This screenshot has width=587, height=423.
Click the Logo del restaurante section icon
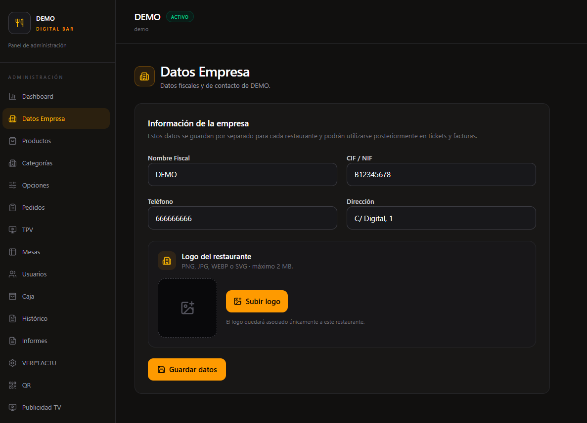point(167,261)
